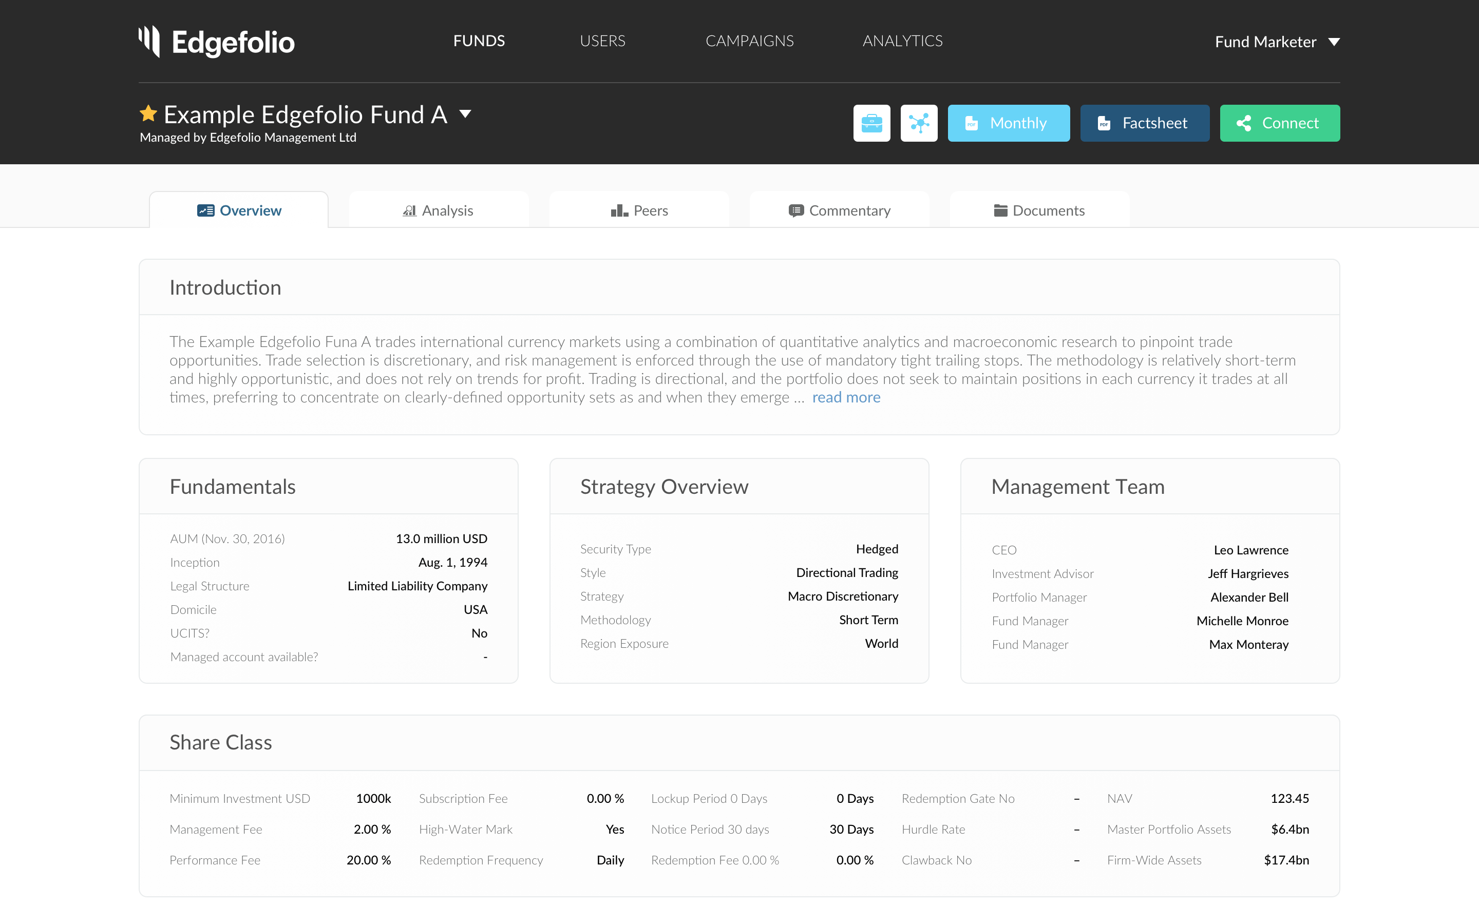The height and width of the screenshot is (924, 1479).
Task: Click the Domicile value USA
Action: pos(476,609)
